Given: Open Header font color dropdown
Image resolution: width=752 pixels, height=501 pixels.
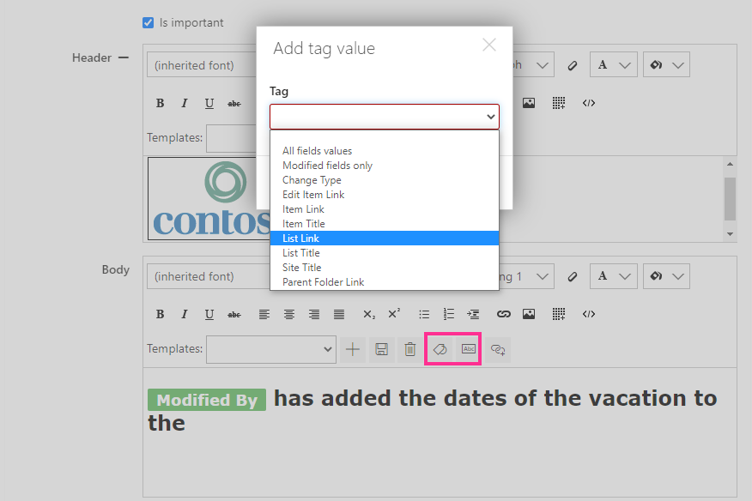Looking at the screenshot, I should pos(614,64).
